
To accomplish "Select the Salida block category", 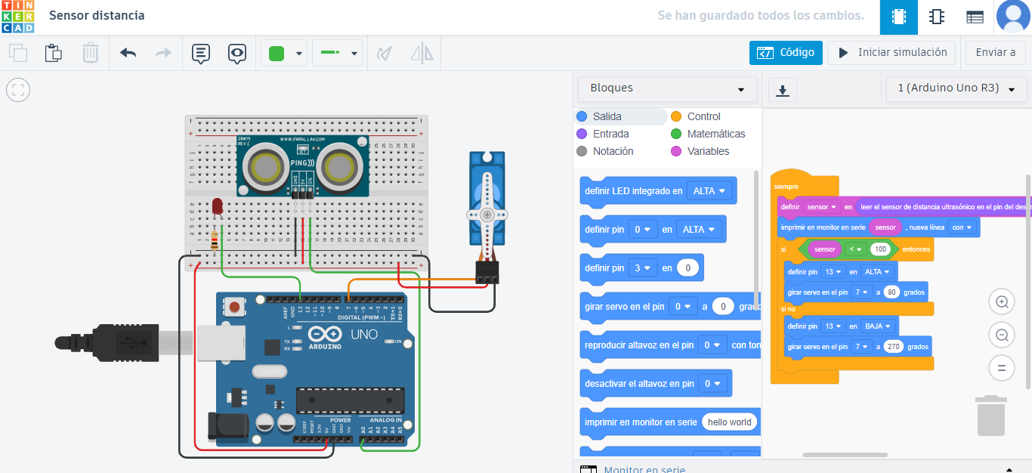I will tap(622, 116).
